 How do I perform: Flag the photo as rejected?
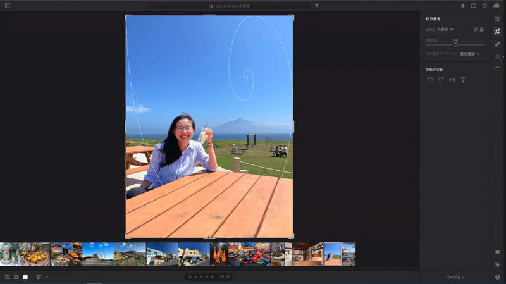click(x=228, y=277)
